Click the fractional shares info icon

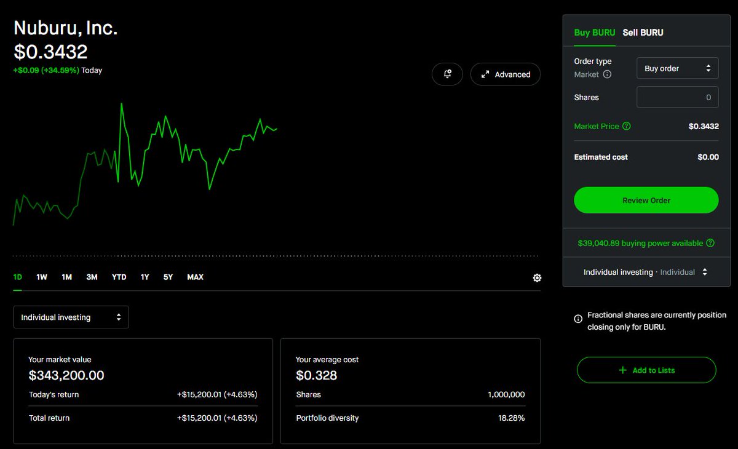tap(578, 319)
